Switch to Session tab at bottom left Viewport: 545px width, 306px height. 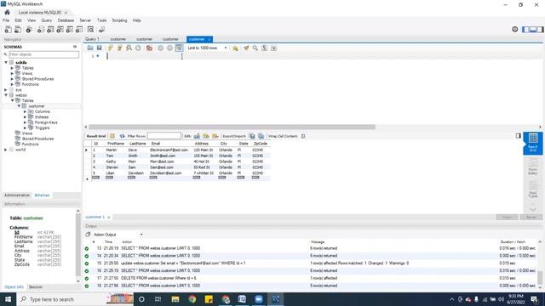[36, 287]
